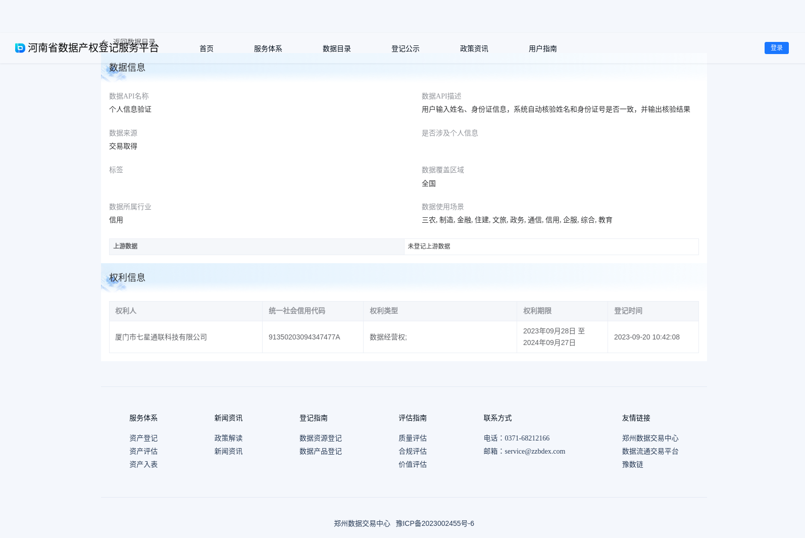Select API name value 个人信息验证
The width and height of the screenshot is (805, 538).
[x=130, y=109]
